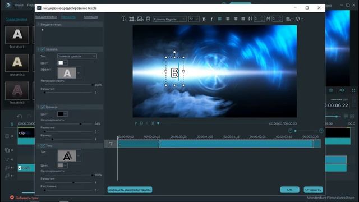The height and width of the screenshot is (202, 359).
Task: Select Text style 1 thumbnail in Filmora
Action: click(17, 35)
